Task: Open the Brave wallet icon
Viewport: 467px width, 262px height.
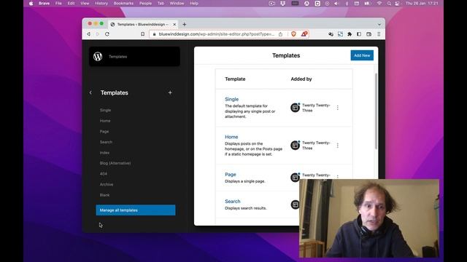Action: [x=368, y=34]
